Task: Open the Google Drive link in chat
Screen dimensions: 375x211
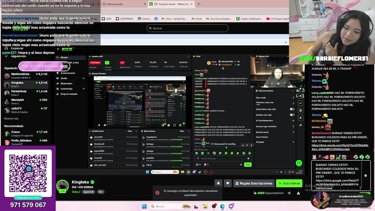Action: [x=340, y=147]
